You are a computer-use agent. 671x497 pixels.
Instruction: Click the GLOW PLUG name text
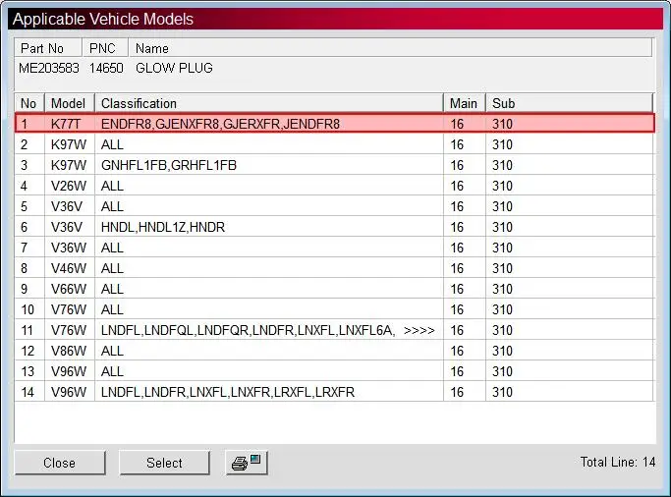[x=174, y=68]
